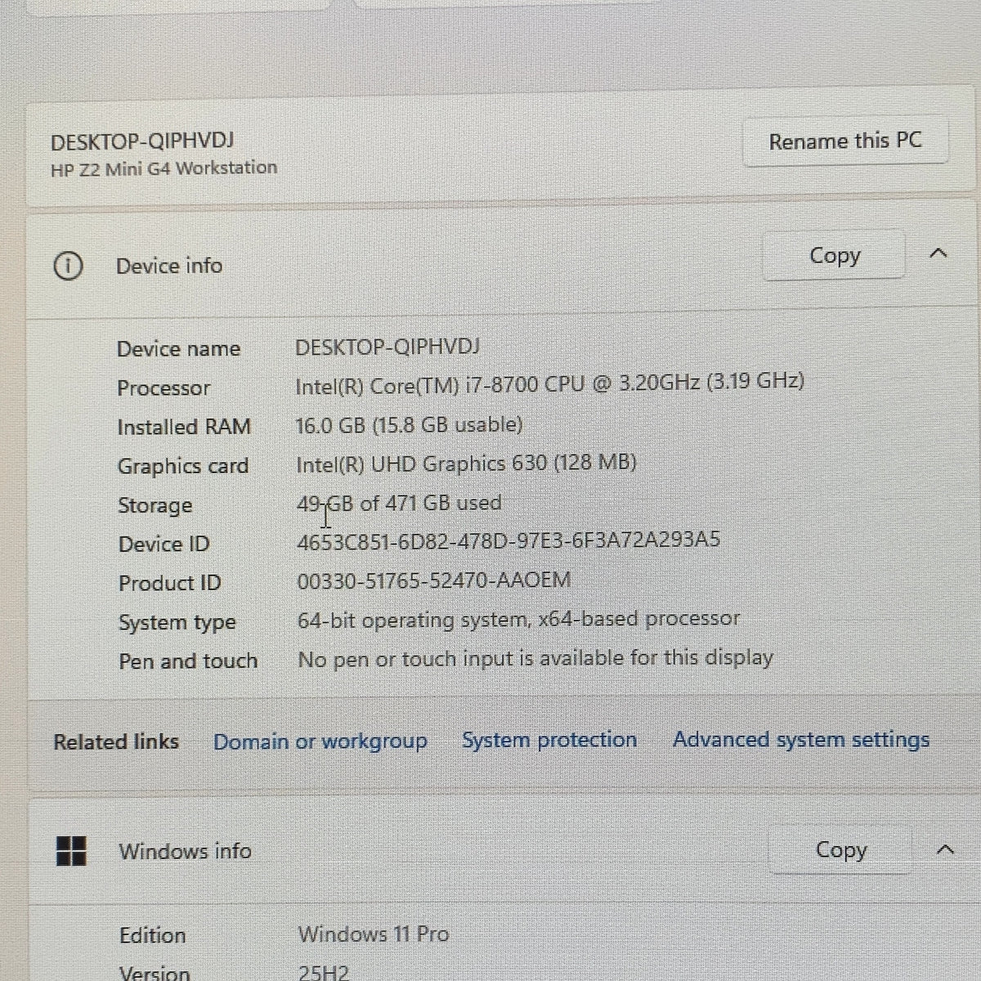Viewport: 981px width, 981px height.
Task: Select the Intel Core i7-8700 CPU value
Action: pyautogui.click(x=550, y=383)
